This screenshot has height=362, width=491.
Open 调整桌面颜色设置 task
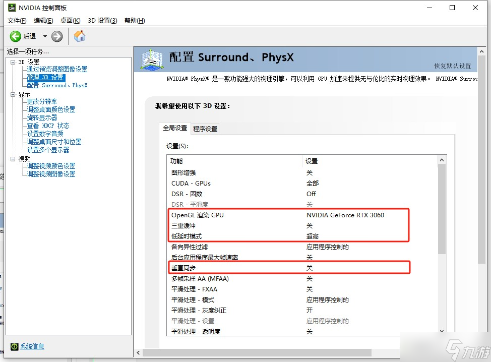(51, 109)
